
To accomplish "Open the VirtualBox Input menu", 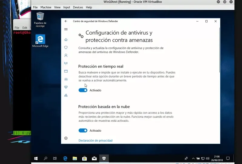I will [x=67, y=7].
